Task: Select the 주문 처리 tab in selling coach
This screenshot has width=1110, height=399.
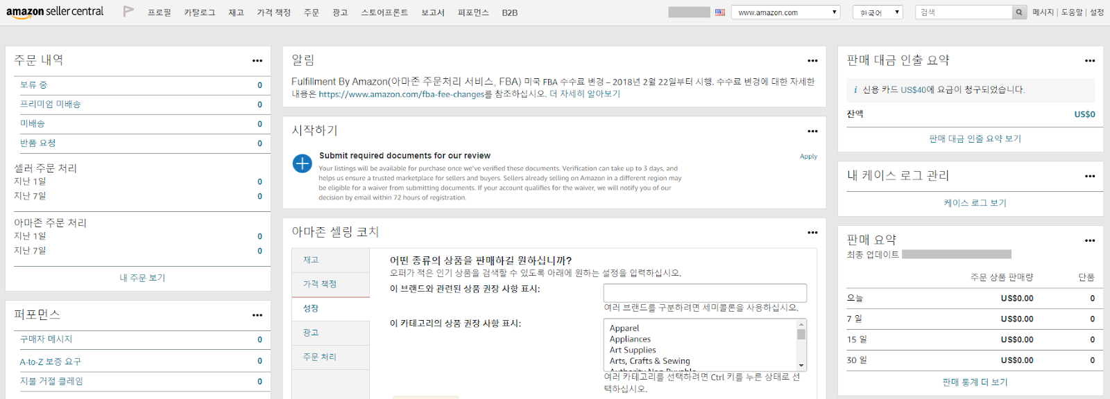Action: [x=330, y=357]
